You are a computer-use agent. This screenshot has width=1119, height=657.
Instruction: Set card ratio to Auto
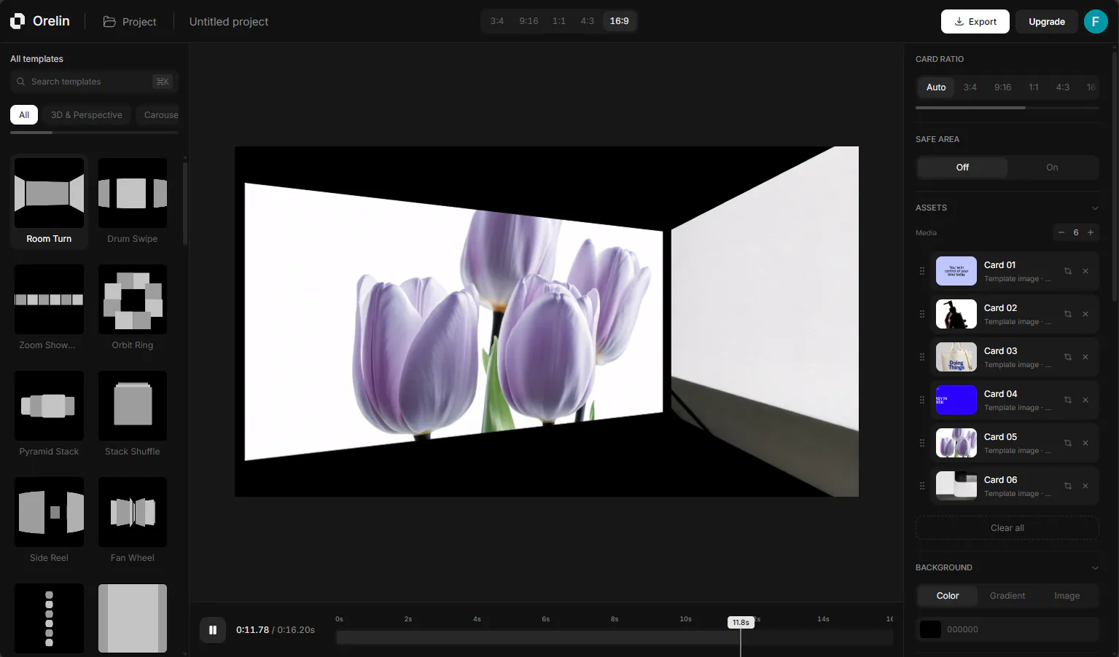coord(936,87)
